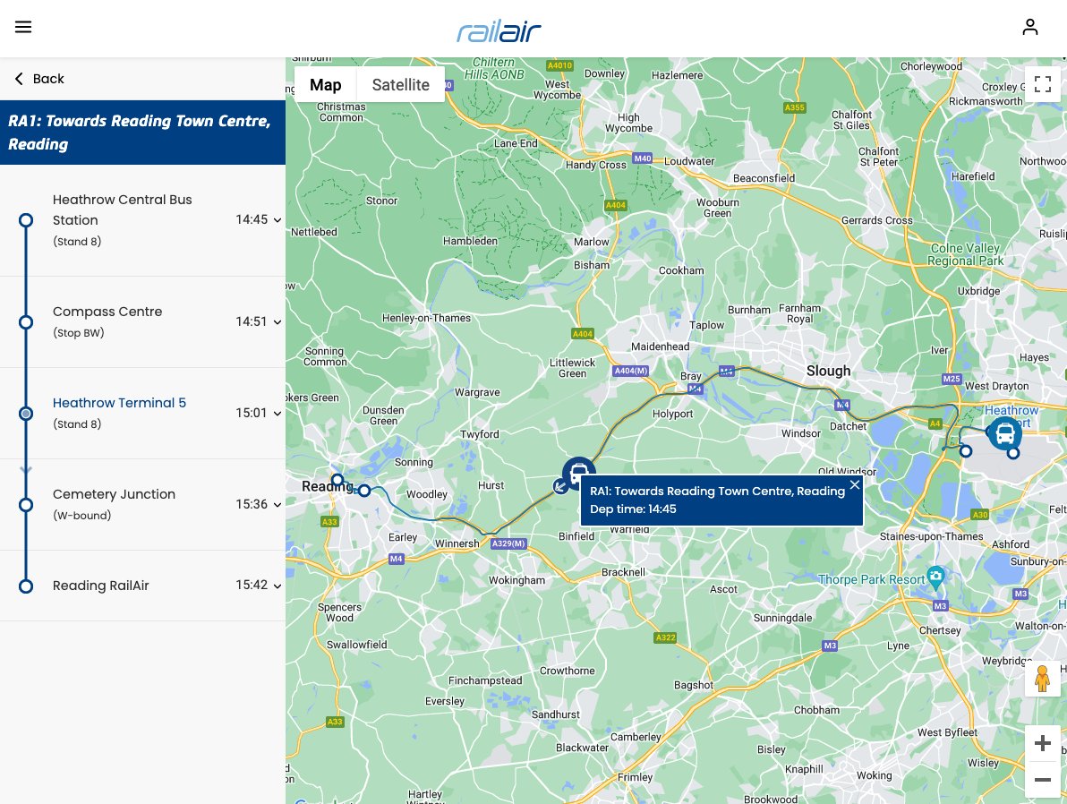This screenshot has height=804, width=1067.
Task: Click the Dep time: 14:45 text
Action: tap(633, 509)
